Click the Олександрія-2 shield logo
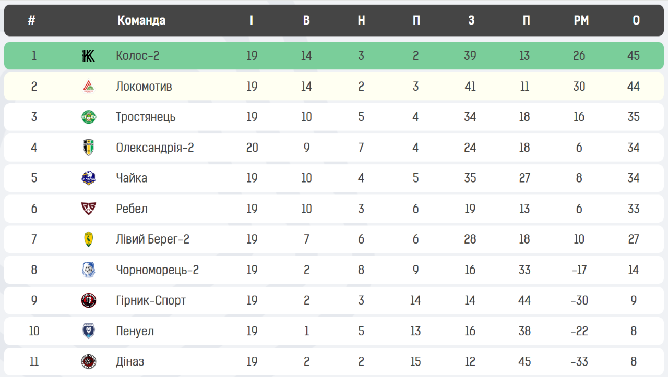The image size is (668, 377). [89, 148]
